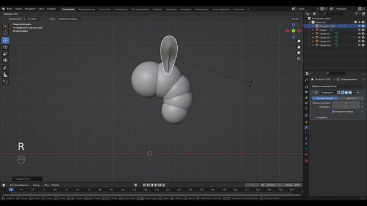Select the Simple subdivision button

[351, 98]
